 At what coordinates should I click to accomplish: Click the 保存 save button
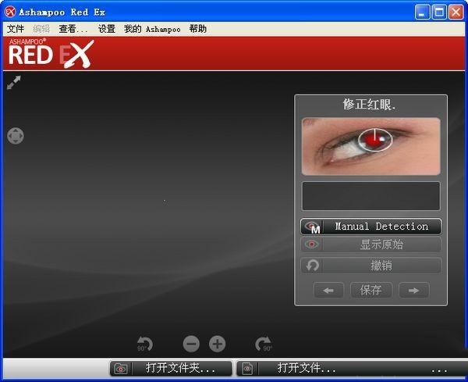click(x=371, y=290)
